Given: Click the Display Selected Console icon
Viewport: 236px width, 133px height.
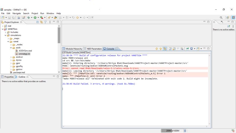Looking at the screenshot, I should coord(191,49).
